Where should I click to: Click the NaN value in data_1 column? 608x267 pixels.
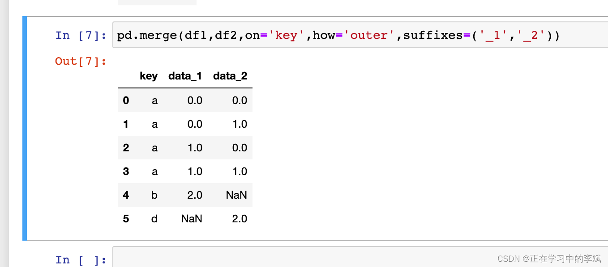192,219
